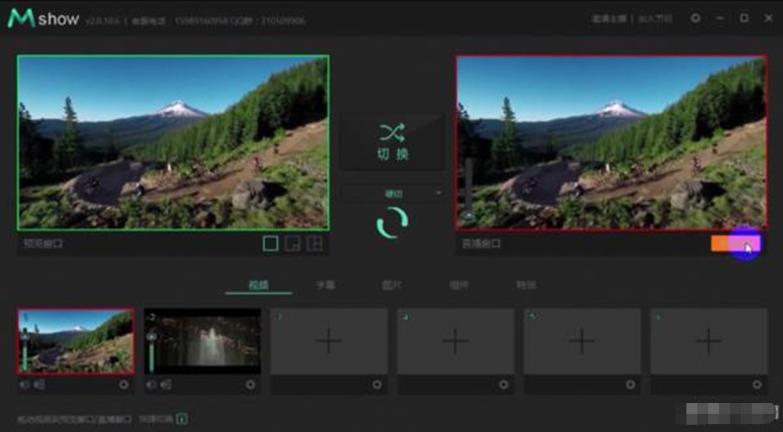
Task: Open settings circle icon of the mountain video slot
Action: 123,385
